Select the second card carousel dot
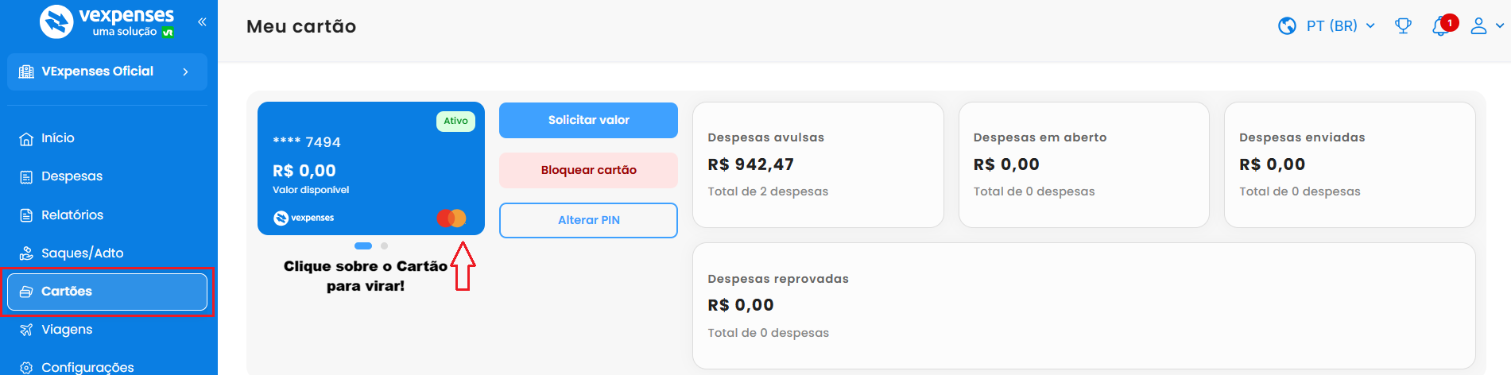 pos(384,246)
